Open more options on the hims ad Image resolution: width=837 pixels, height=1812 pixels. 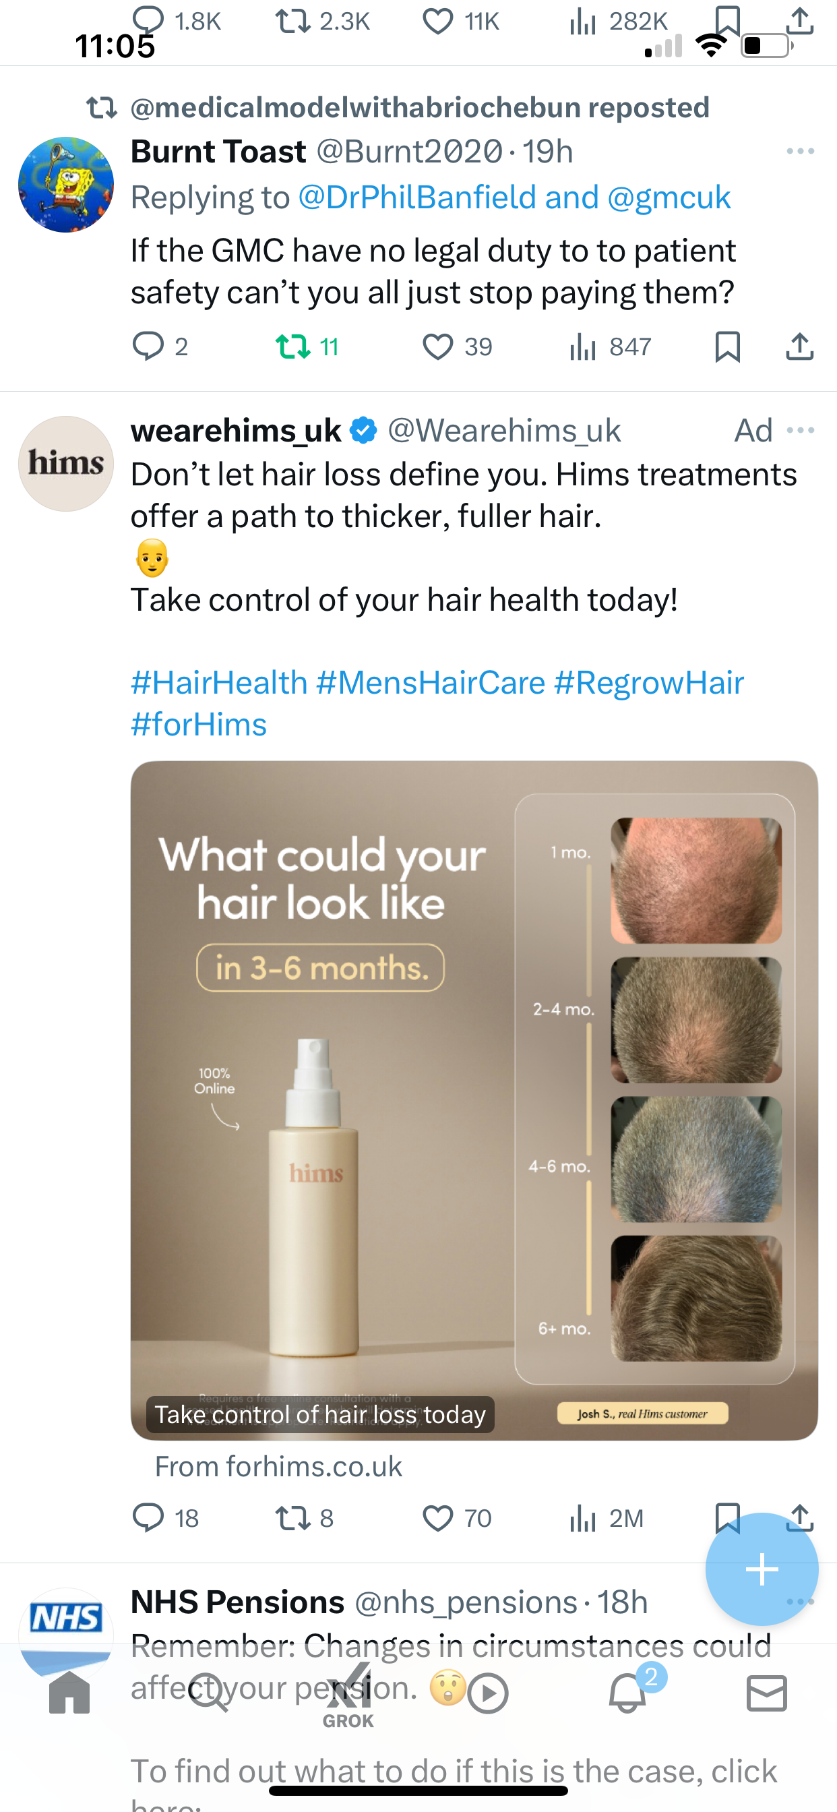tap(801, 430)
